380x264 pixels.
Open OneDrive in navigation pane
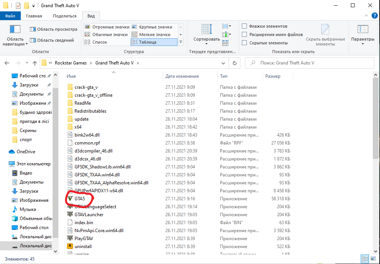(26, 152)
